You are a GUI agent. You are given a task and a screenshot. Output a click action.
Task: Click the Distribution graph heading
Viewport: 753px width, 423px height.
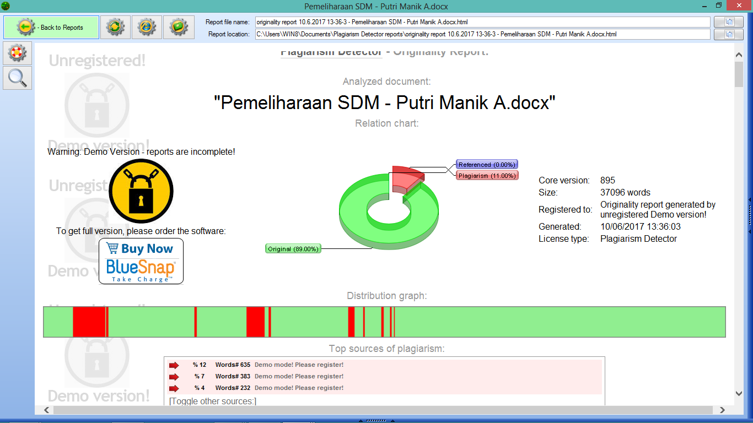point(387,296)
